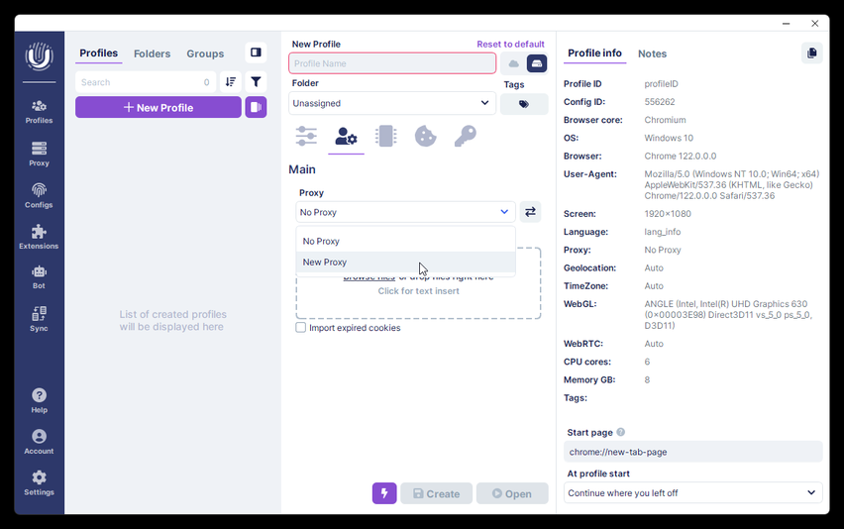Choose New Proxy from the dropdown list
Screen dimensions: 844x529
tap(405, 263)
